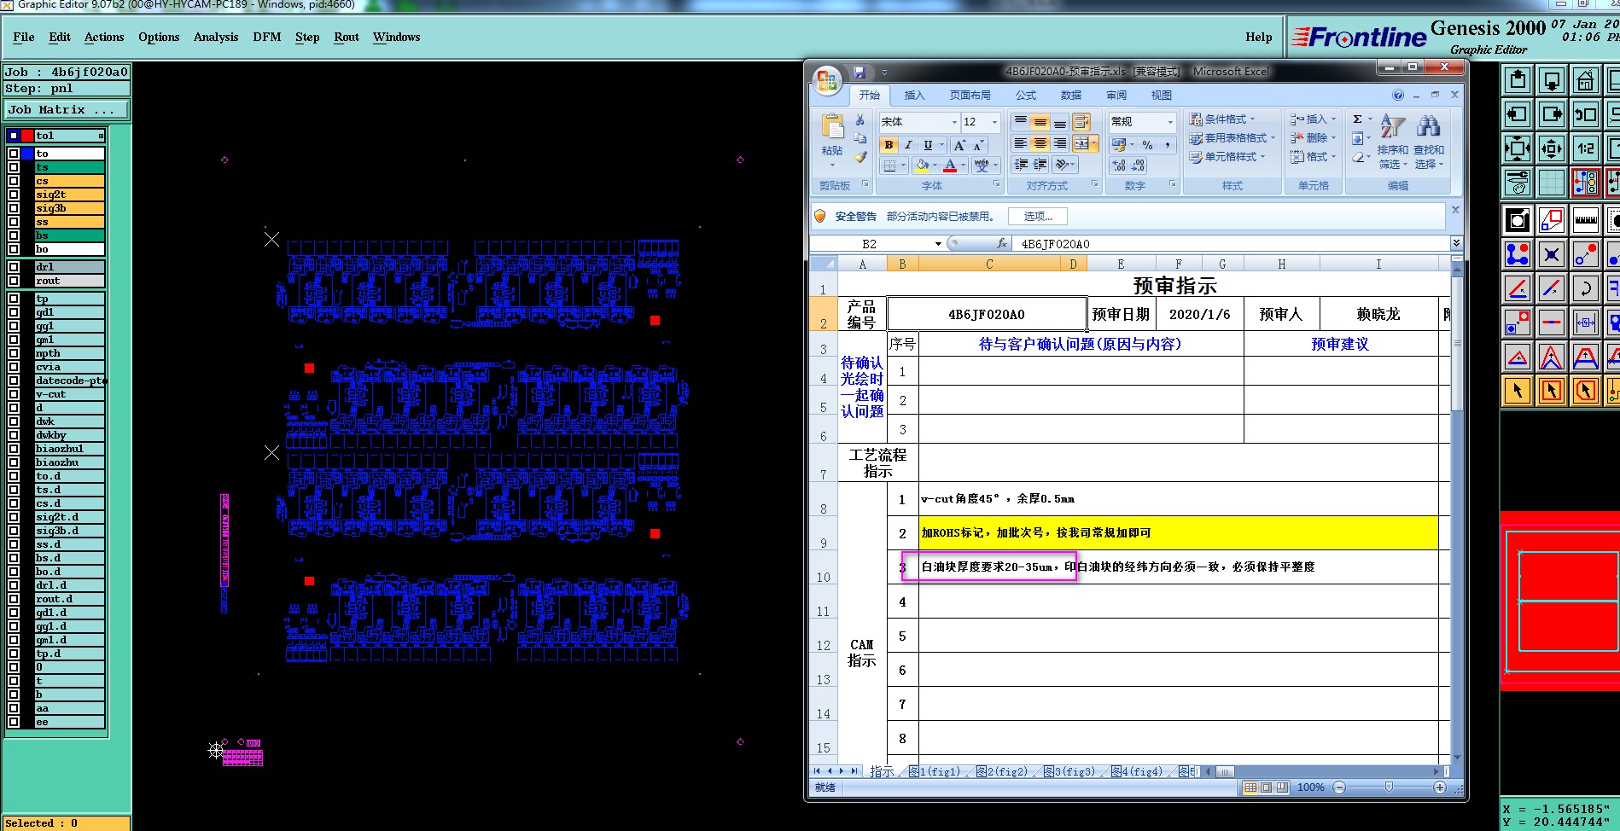Click the Wrap Text icon in Excel

(1081, 122)
